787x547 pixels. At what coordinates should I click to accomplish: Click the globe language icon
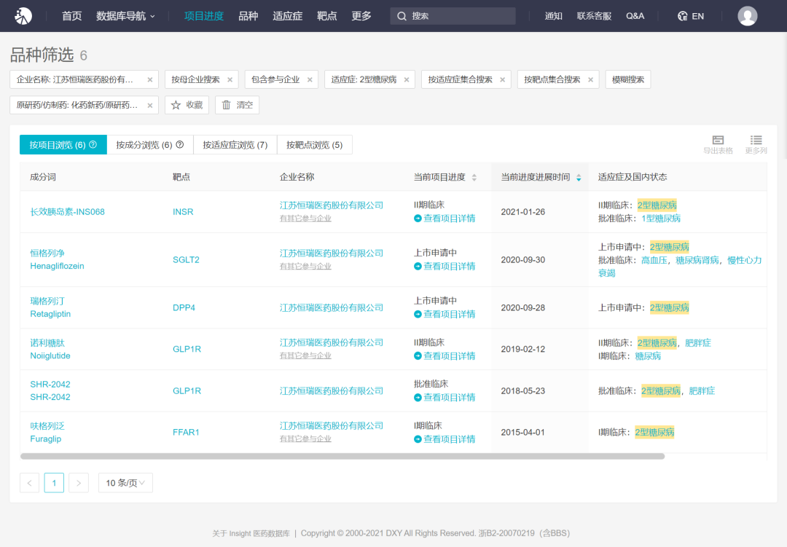coord(682,16)
